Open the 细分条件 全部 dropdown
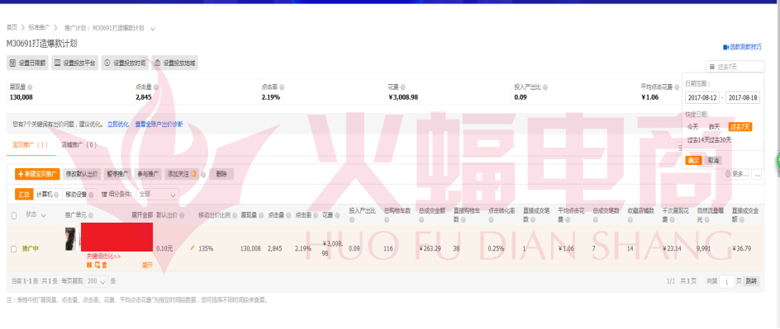The height and width of the screenshot is (329, 780). 157,195
